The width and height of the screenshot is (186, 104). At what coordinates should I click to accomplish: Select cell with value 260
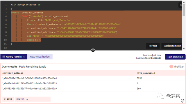tap(139, 89)
